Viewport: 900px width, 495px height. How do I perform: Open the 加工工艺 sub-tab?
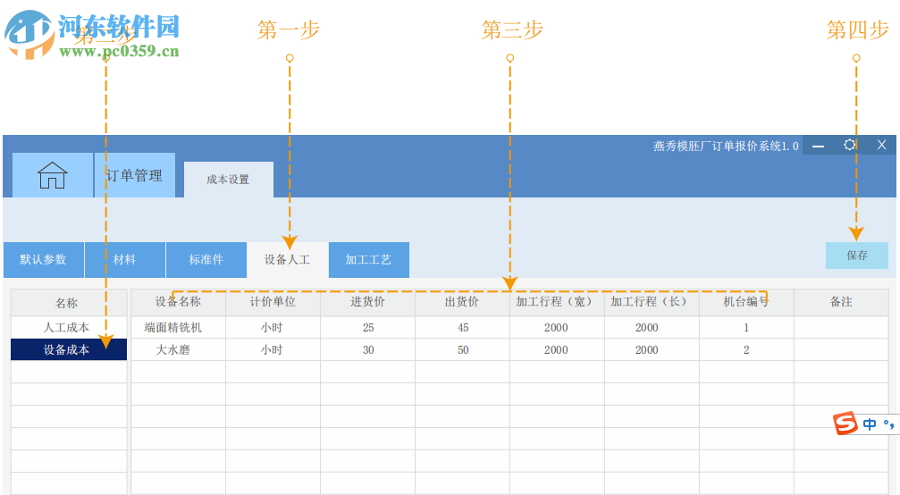[x=368, y=260]
